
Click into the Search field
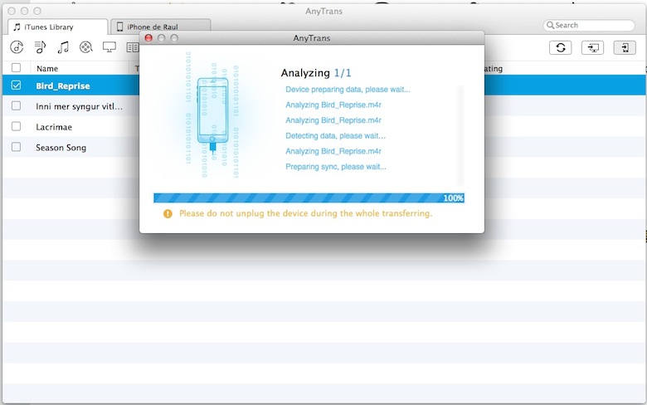tap(589, 25)
